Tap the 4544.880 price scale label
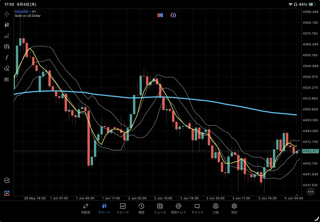Viewport: 320px width, 222px height. click(311, 66)
